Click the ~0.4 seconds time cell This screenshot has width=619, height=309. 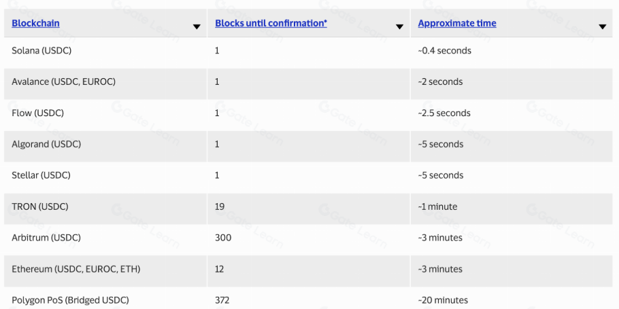tap(444, 50)
